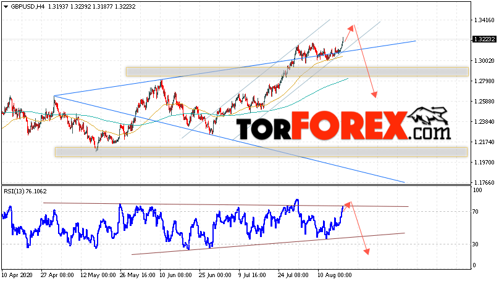Viewport: 499px width, 282px height.
Task: Select the upper gray resistance zone rectangle
Action: point(297,71)
